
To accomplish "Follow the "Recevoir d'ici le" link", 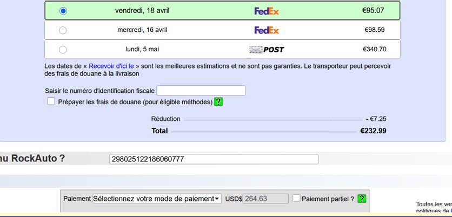I will (x=111, y=66).
